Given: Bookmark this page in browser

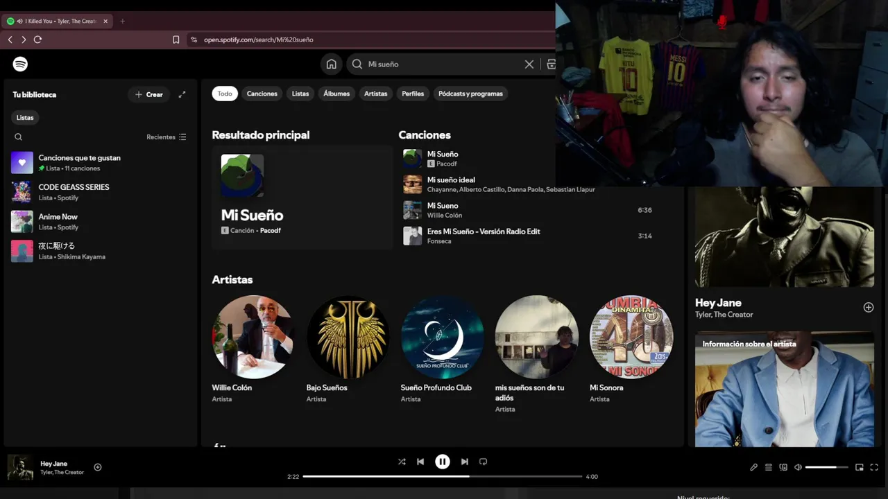Looking at the screenshot, I should [x=176, y=40].
